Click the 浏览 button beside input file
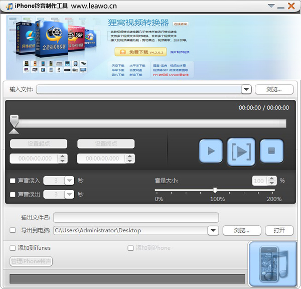 point(274,89)
